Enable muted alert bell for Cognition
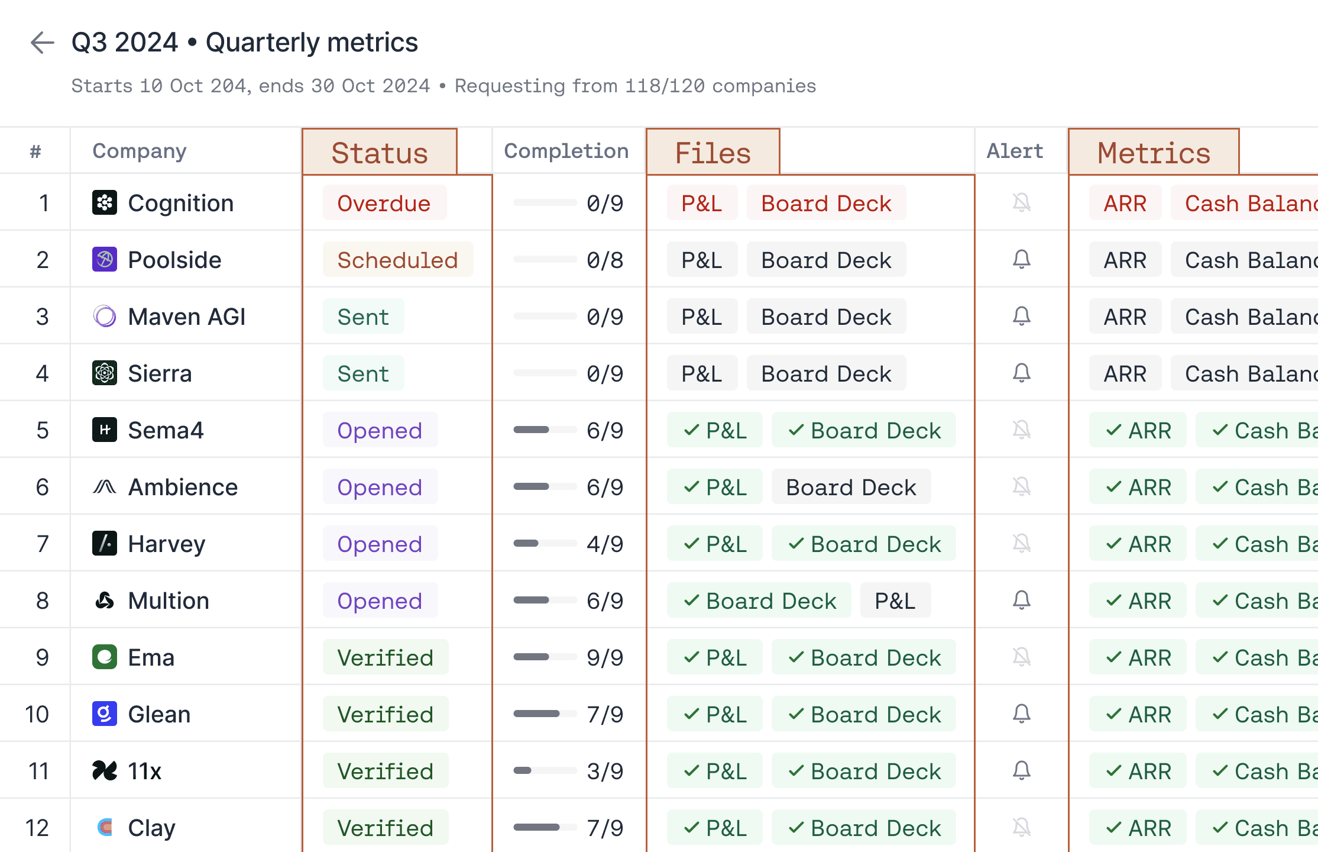The image size is (1318, 852). [x=1021, y=203]
